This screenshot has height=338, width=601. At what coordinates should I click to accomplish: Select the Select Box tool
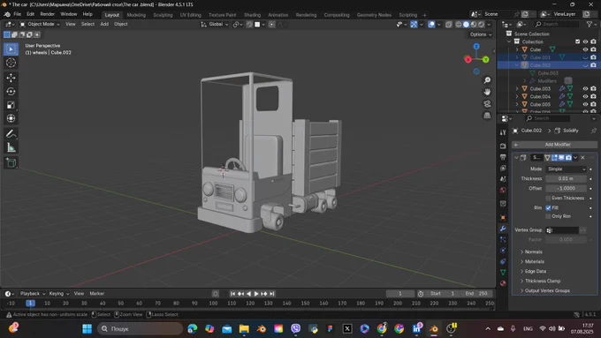[11, 49]
